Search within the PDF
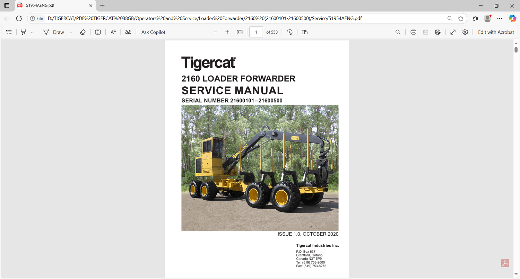 [x=398, y=32]
